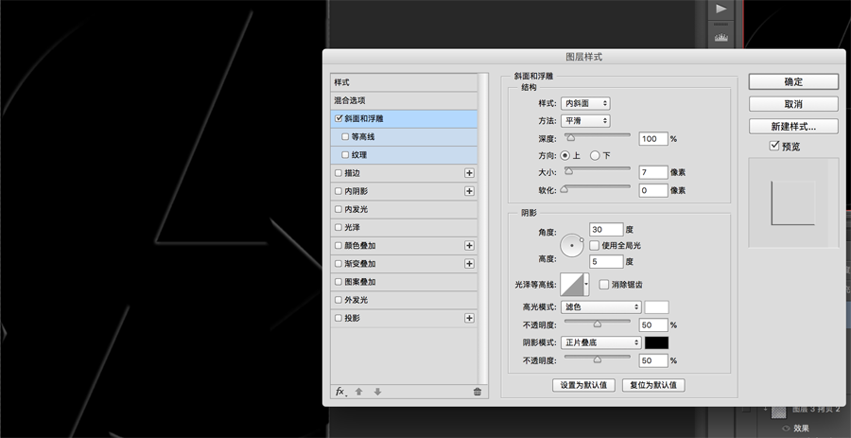This screenshot has width=851, height=438.
Task: Click the trash icon to delete effect
Action: 477,391
